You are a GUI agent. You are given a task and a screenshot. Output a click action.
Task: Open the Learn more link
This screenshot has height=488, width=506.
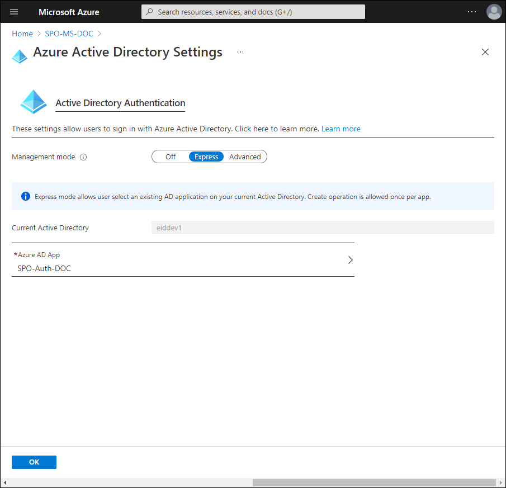pyautogui.click(x=341, y=129)
